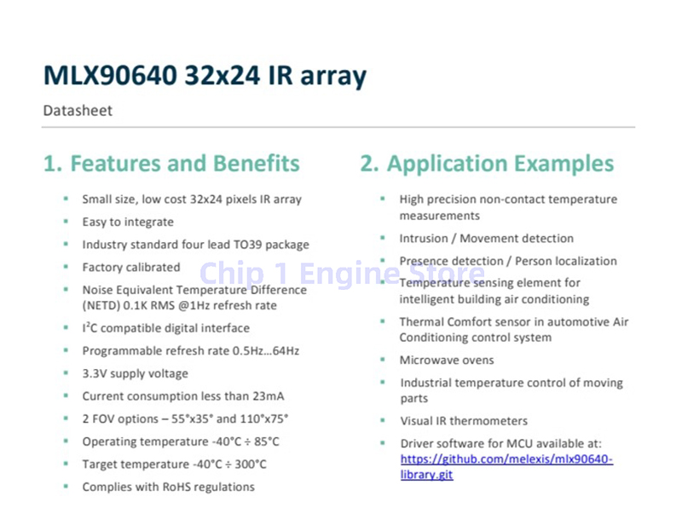Expand the 'Features and Benefits' section heading
Image resolution: width=682 pixels, height=508 pixels.
(x=171, y=163)
